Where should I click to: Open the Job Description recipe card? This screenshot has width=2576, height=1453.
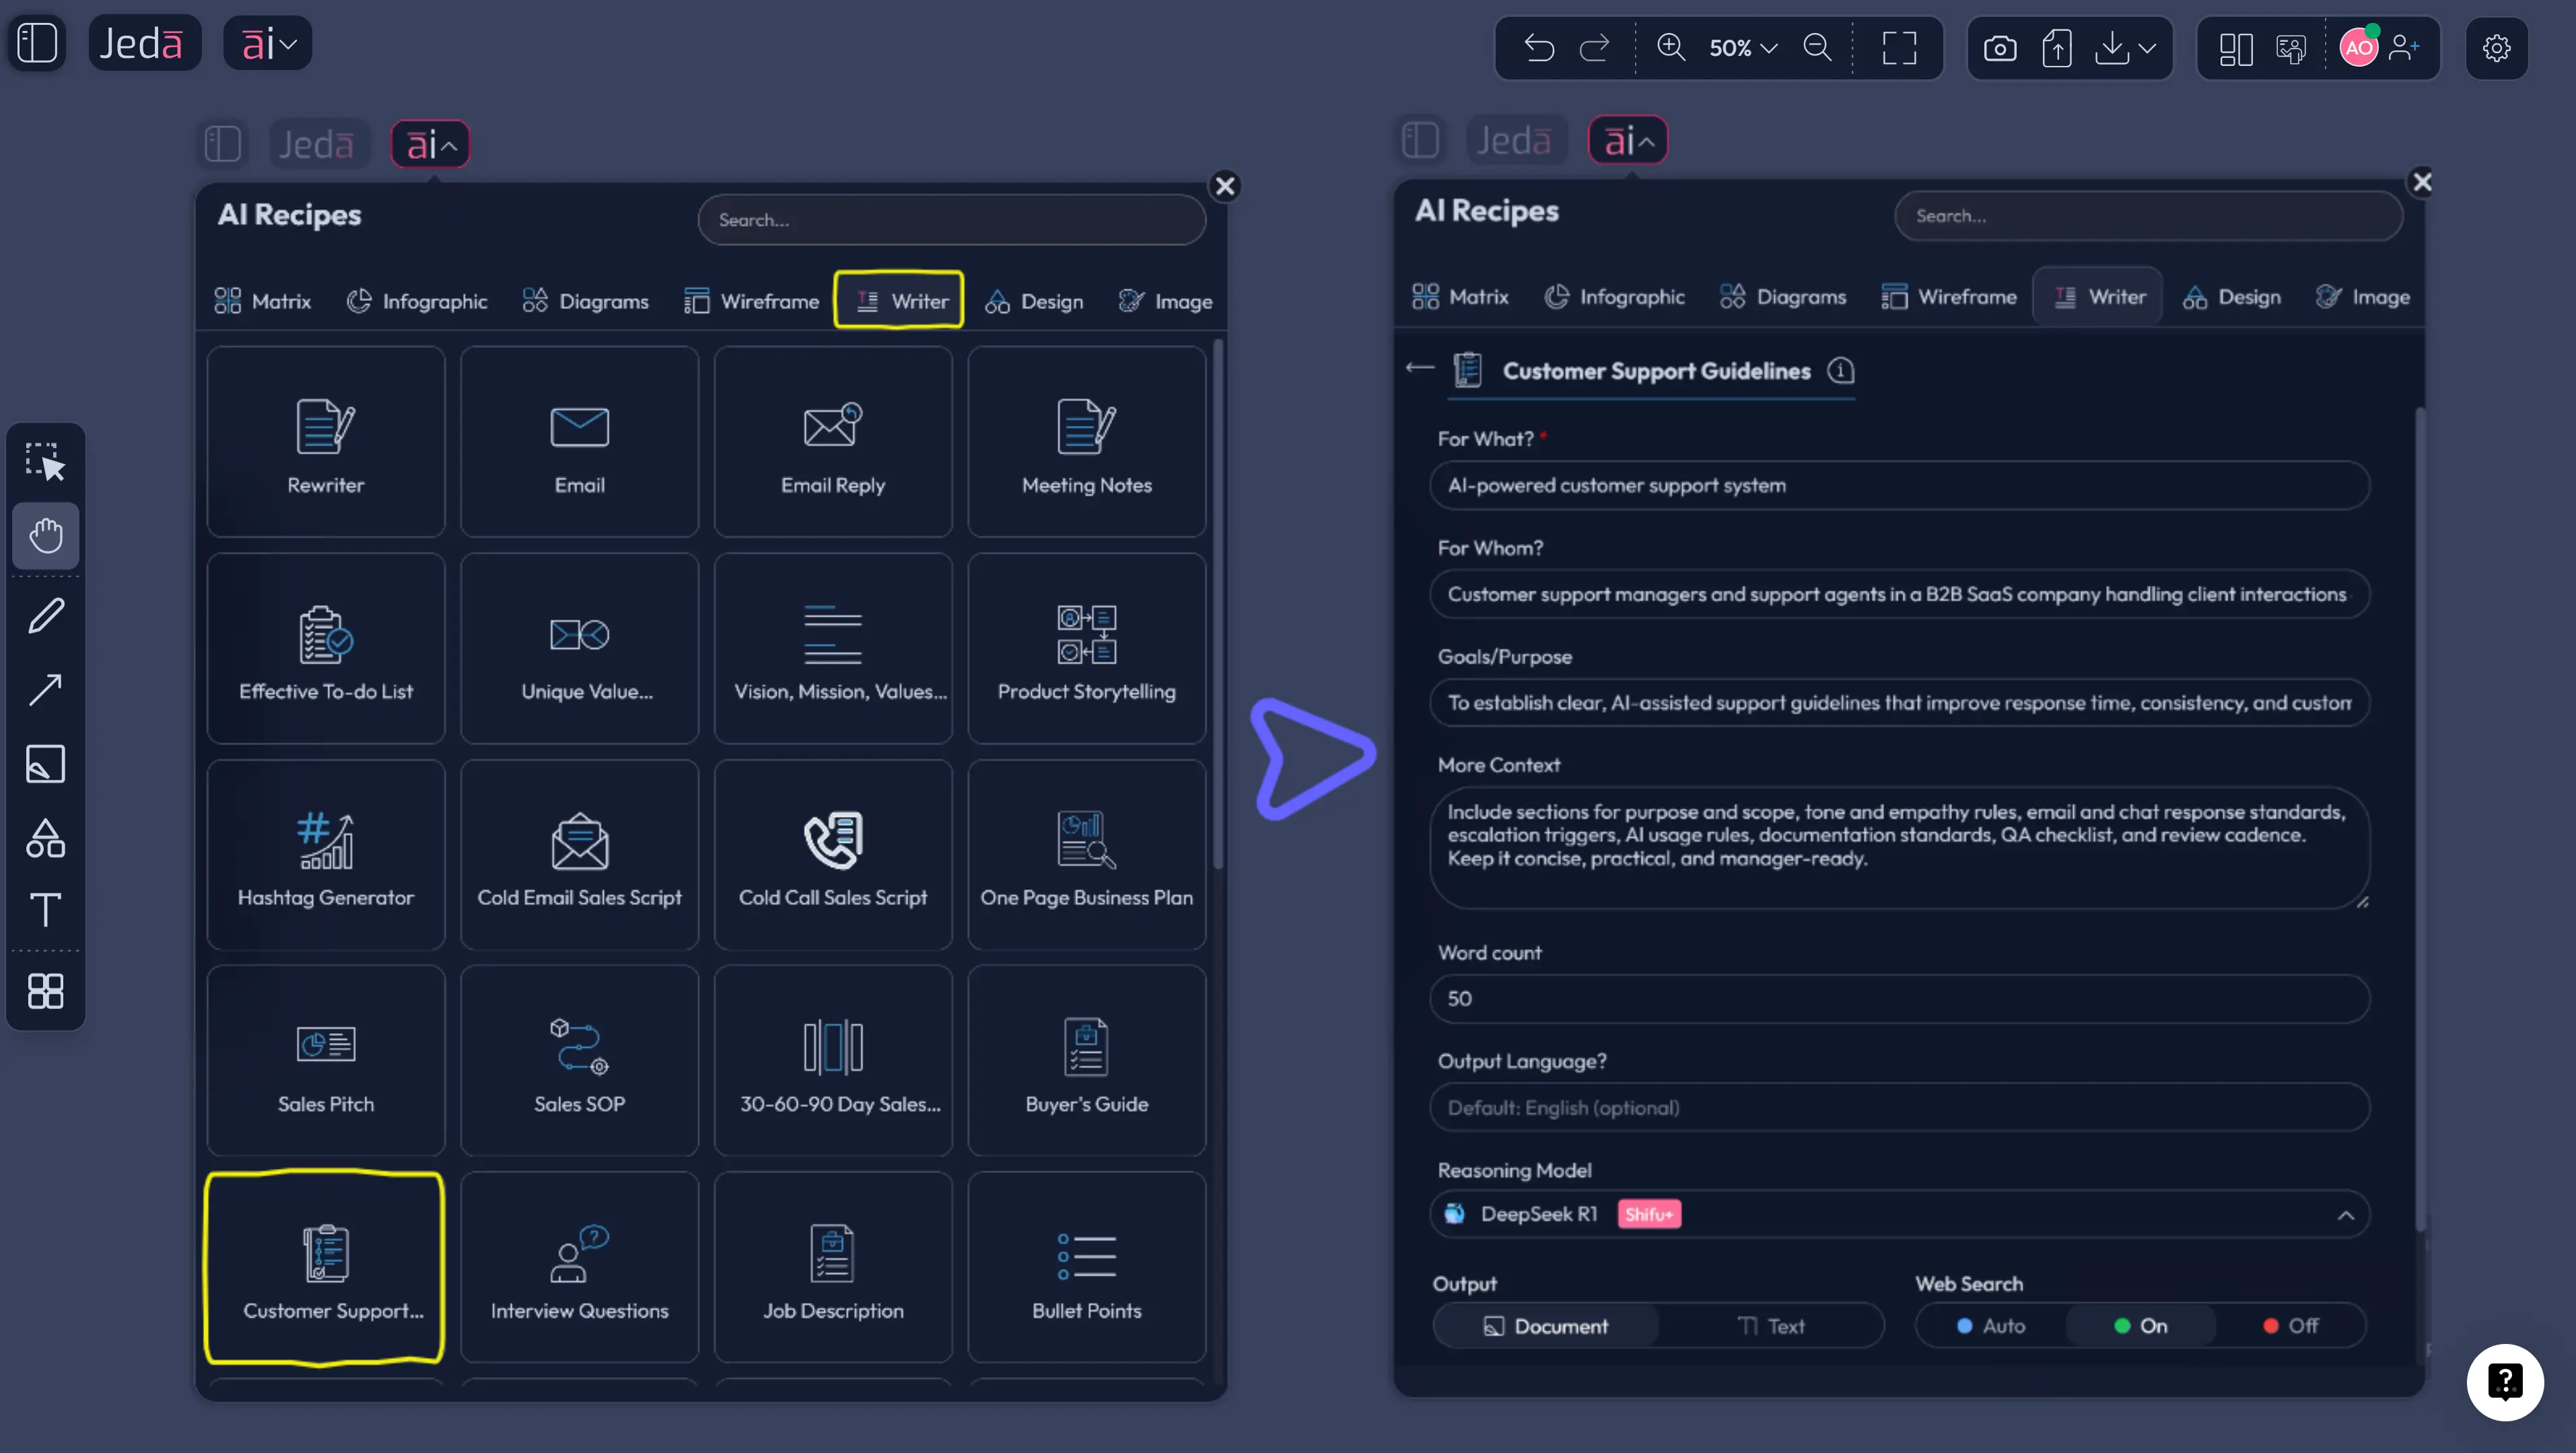click(x=833, y=1268)
